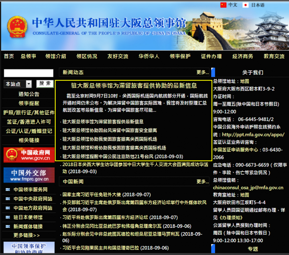Screen dimensions: 289x255
Task: Click the 中国地方政府网站 link
Action: tap(33, 208)
